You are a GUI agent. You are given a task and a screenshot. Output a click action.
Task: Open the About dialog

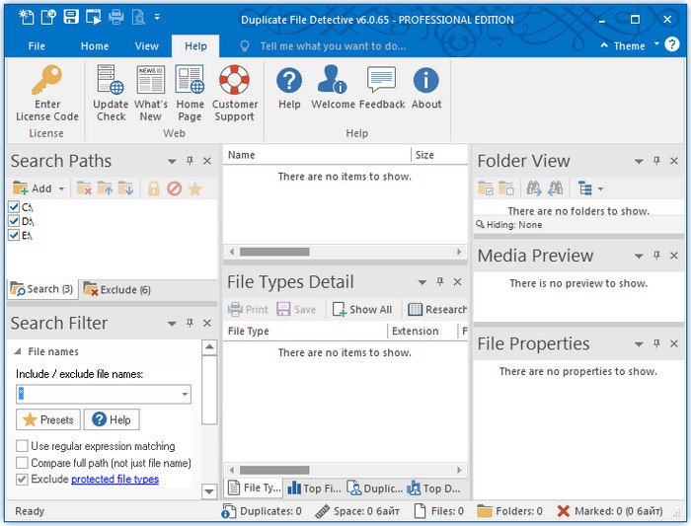(x=426, y=87)
